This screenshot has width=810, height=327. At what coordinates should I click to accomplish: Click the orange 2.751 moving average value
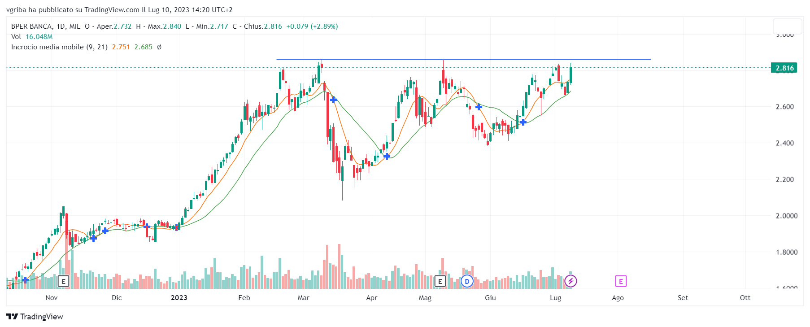121,47
